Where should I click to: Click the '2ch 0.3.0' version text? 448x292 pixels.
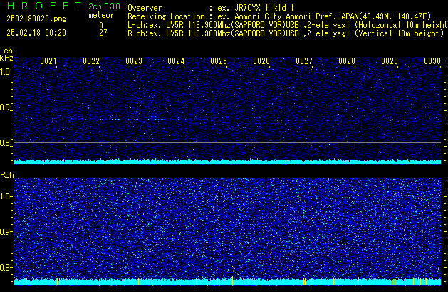tap(104, 6)
